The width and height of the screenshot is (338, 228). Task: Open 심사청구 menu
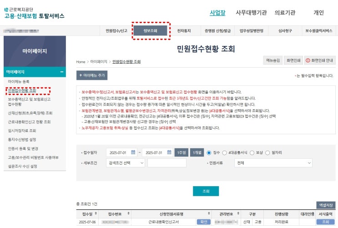285,31
